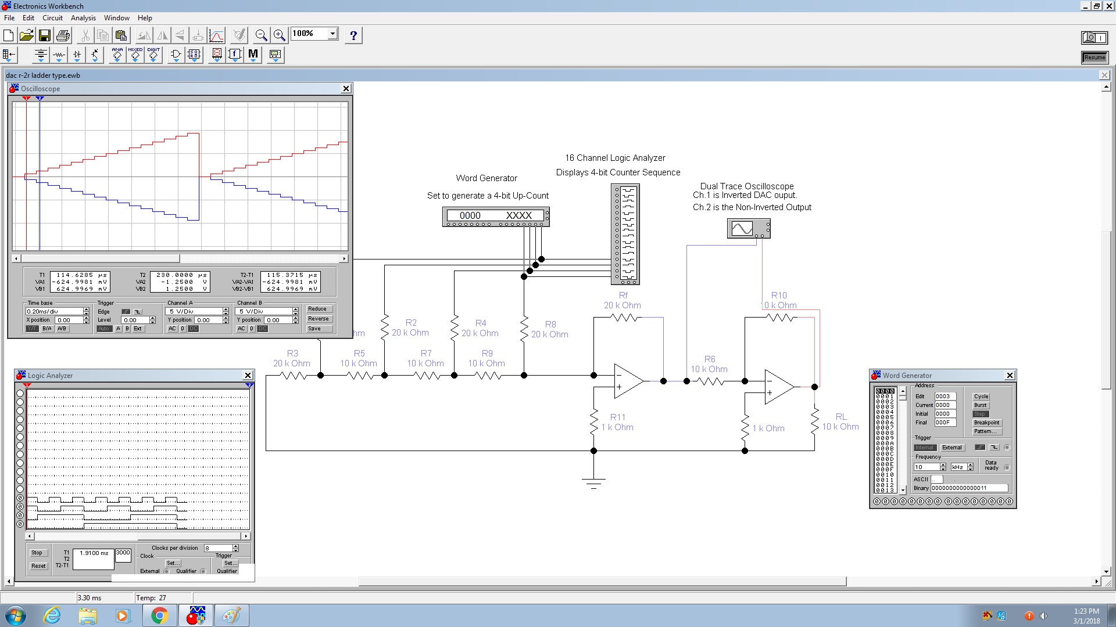1116x627 pixels.
Task: Adjust Word Generator frequency value stepper
Action: pos(943,467)
